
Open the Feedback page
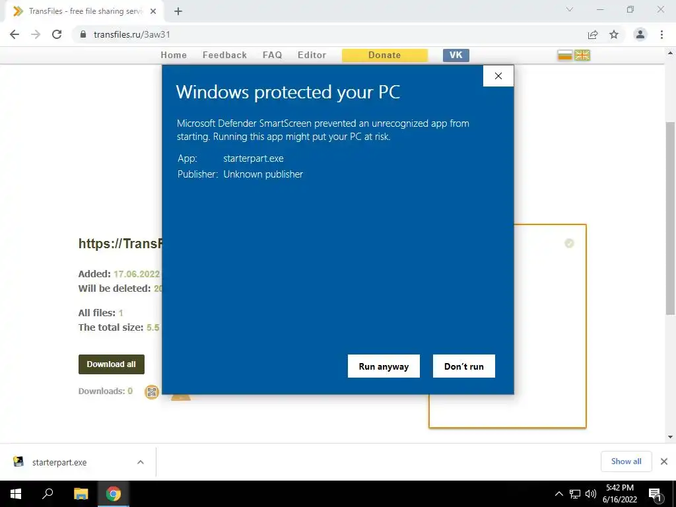click(x=224, y=55)
